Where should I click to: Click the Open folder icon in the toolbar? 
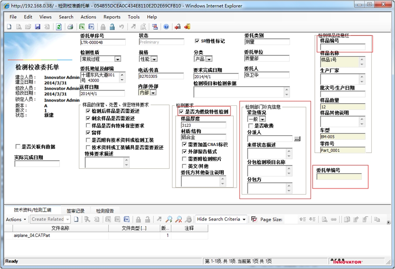point(28,27)
